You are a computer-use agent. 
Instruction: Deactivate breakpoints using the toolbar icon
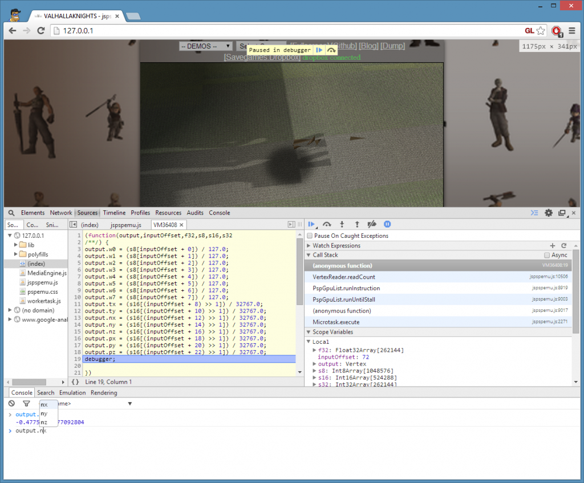(372, 225)
